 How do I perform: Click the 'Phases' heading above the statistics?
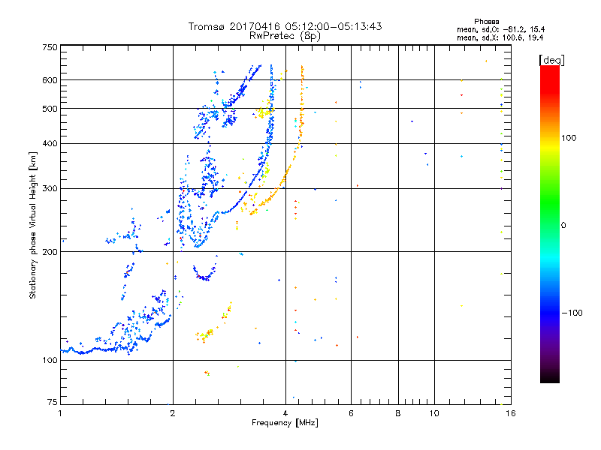pyautogui.click(x=486, y=22)
